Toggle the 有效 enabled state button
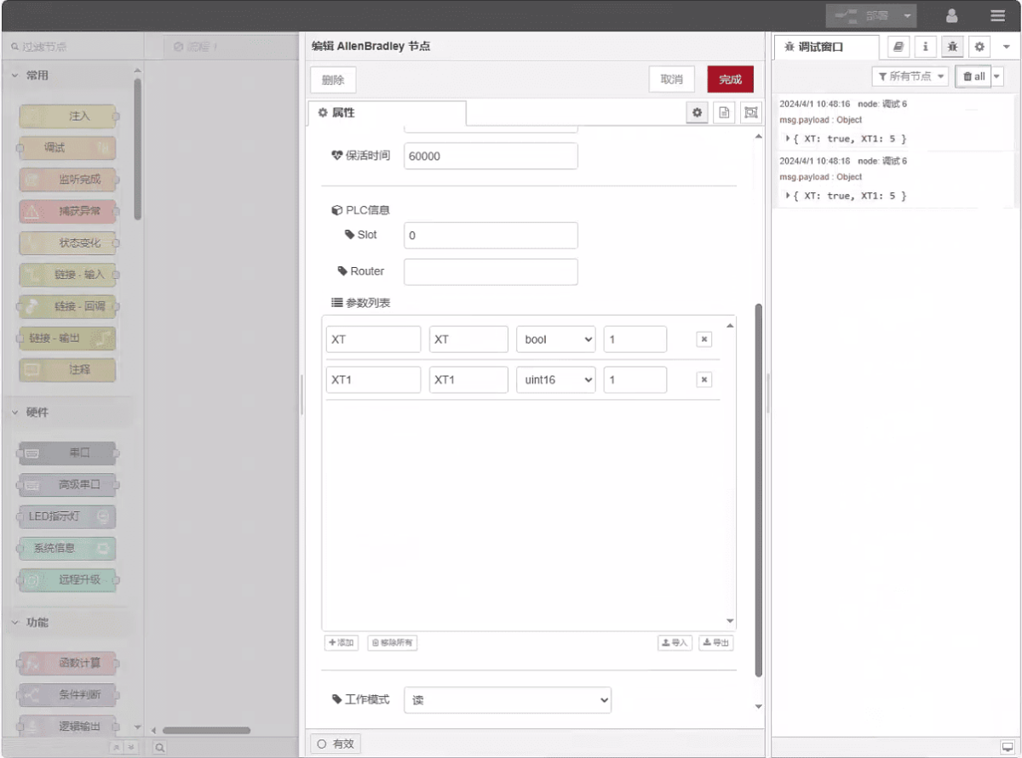 [336, 744]
